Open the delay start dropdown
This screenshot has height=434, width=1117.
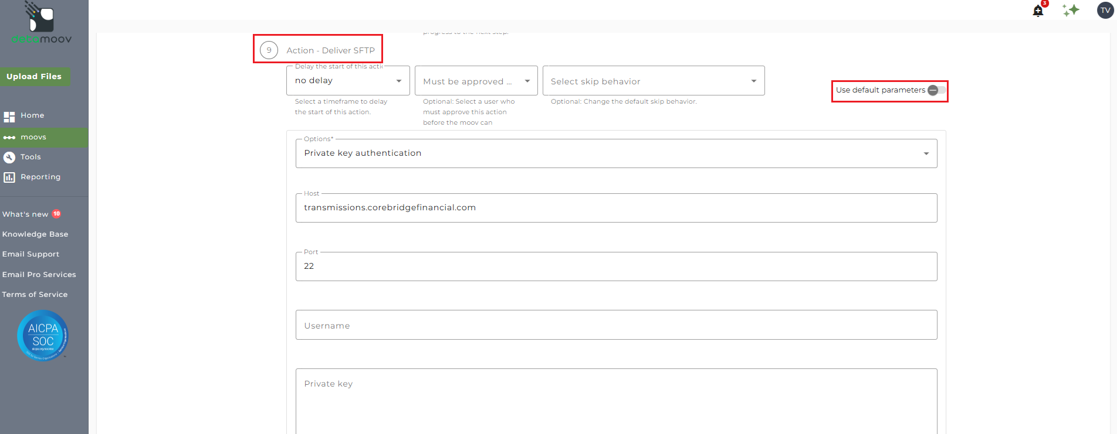[348, 81]
